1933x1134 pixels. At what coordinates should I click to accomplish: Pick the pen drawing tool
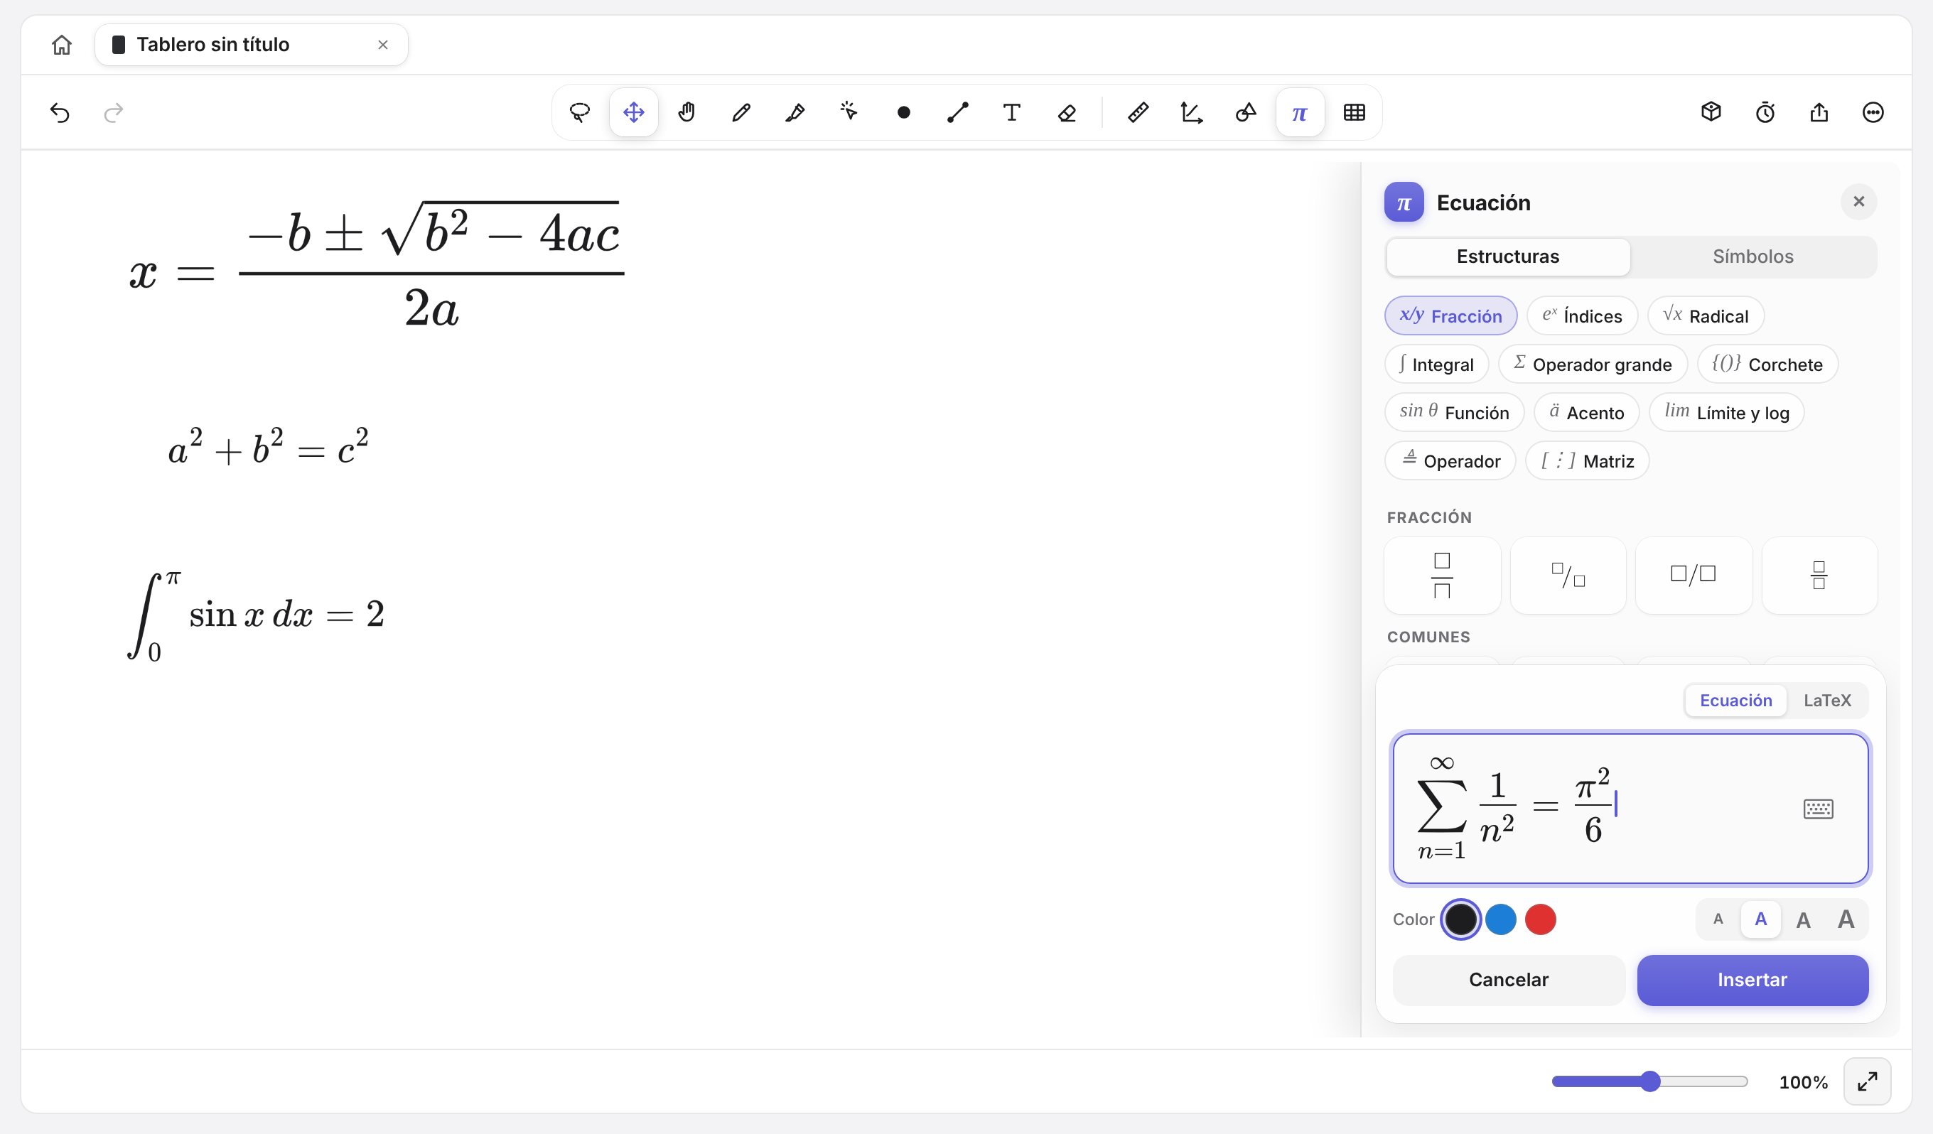click(741, 113)
